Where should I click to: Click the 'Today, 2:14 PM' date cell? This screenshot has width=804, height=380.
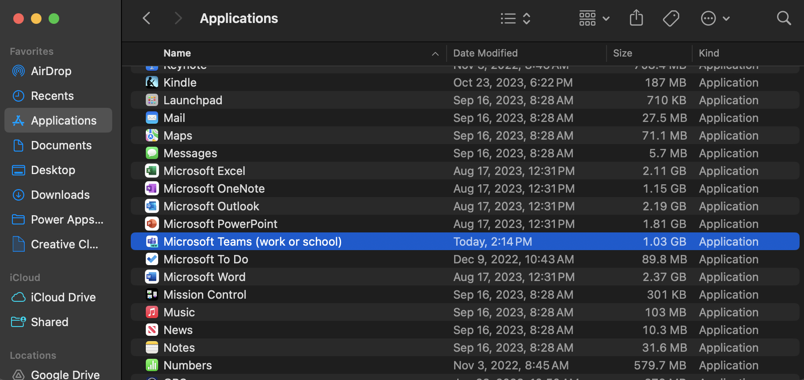[493, 242]
